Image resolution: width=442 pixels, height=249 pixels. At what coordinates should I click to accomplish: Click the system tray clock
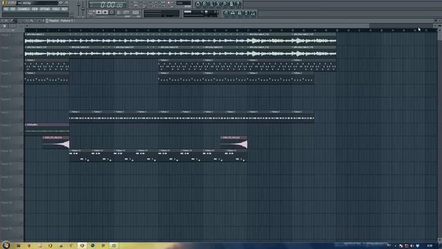(430, 246)
